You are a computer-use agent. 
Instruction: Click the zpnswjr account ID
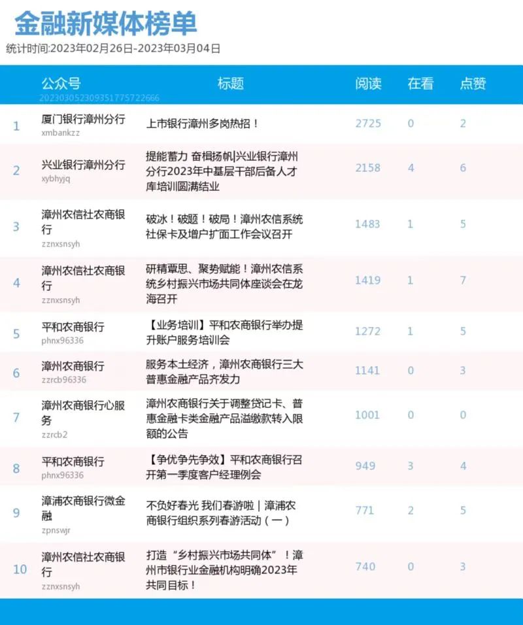(56, 531)
